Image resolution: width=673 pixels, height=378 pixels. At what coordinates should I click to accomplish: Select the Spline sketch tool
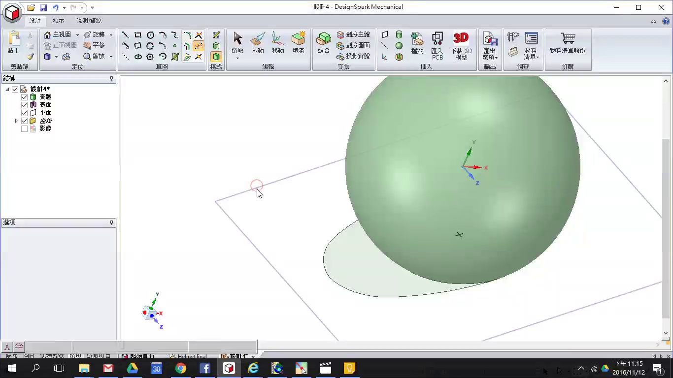[175, 35]
